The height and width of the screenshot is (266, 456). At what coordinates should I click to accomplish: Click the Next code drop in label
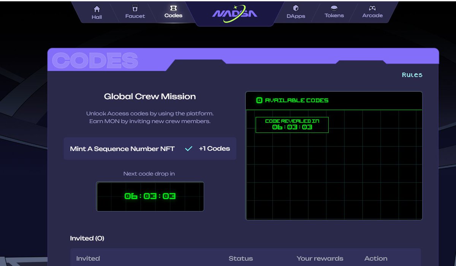coord(149,174)
